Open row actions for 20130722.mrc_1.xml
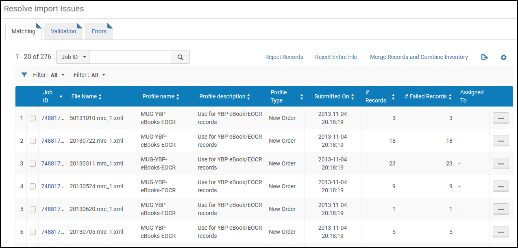 coord(501,141)
